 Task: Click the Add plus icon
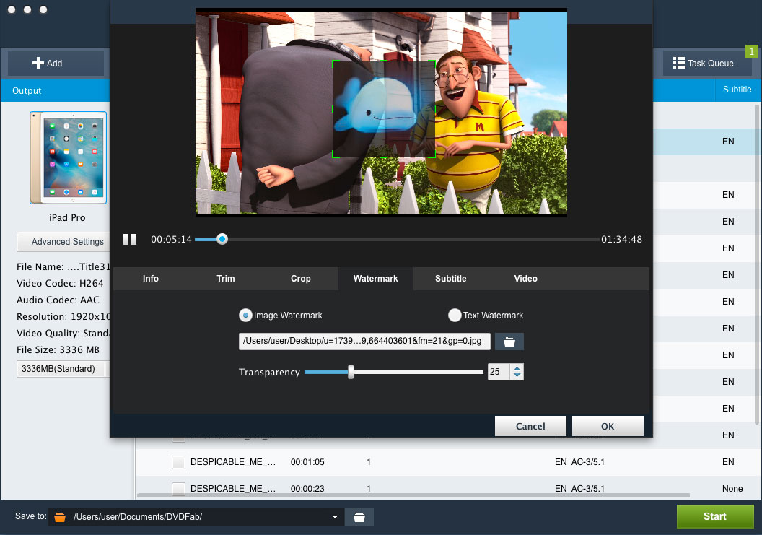point(38,63)
